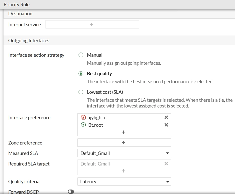The image size is (235, 194).
Task: Add an Internet service entry
Action: click(91, 24)
